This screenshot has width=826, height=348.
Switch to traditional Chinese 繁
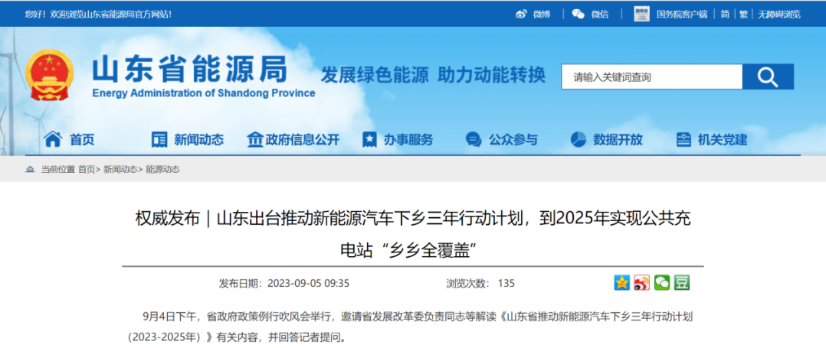[742, 14]
